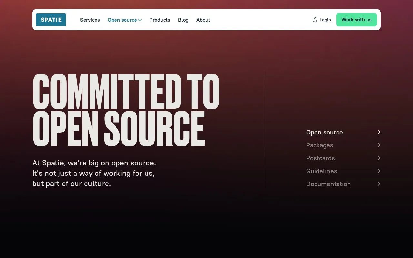Click the arrow icon beside Open source in the side list

pyautogui.click(x=379, y=132)
